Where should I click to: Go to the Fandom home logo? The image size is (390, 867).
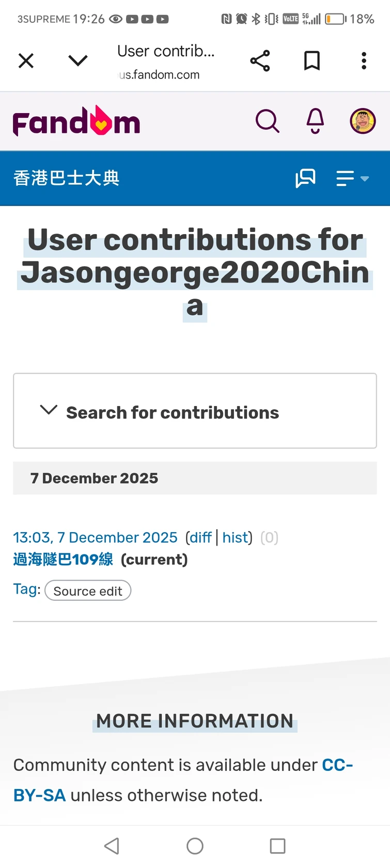click(76, 122)
